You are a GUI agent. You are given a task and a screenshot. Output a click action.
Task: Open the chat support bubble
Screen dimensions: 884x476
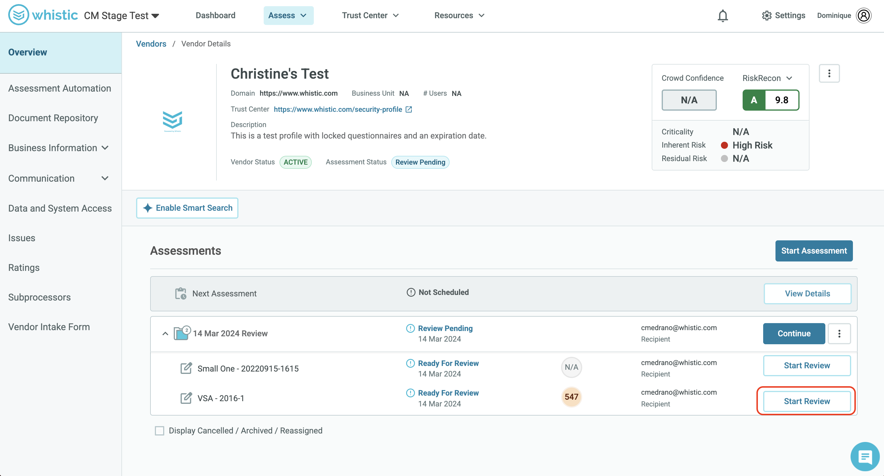(x=865, y=456)
